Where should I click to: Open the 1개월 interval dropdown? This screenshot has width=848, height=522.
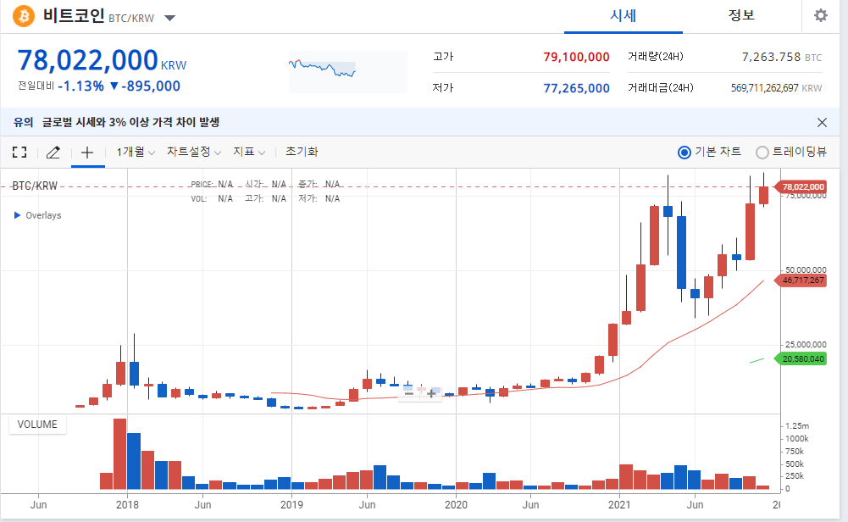click(136, 152)
